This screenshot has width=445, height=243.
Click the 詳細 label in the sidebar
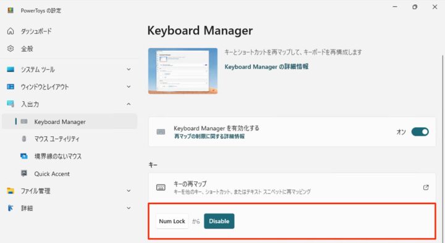coord(27,208)
